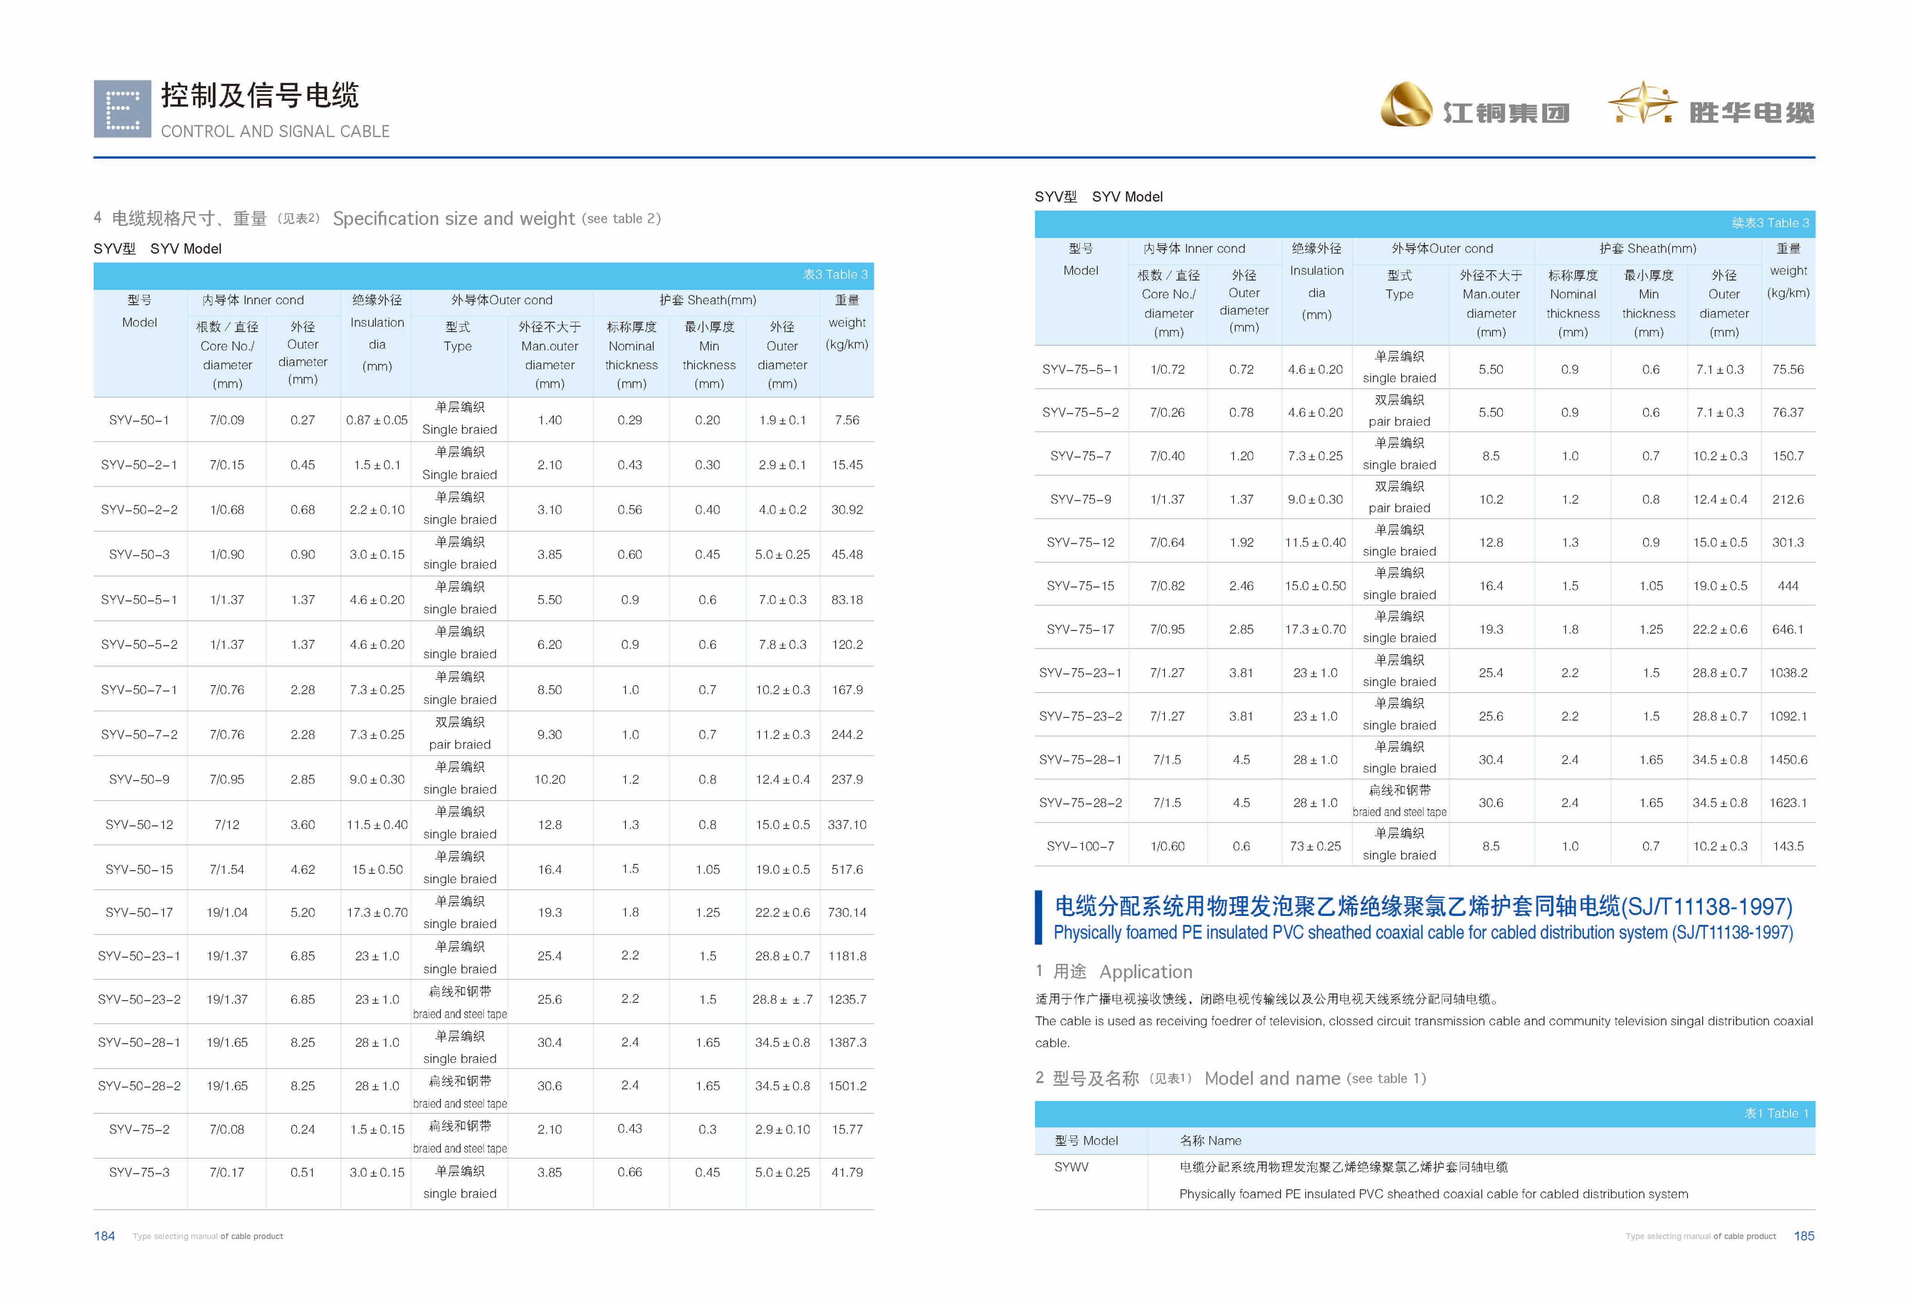Click the blue SJ/T11138-1997 Chinese heading
Screen dimensions: 1909x1304
click(1424, 906)
